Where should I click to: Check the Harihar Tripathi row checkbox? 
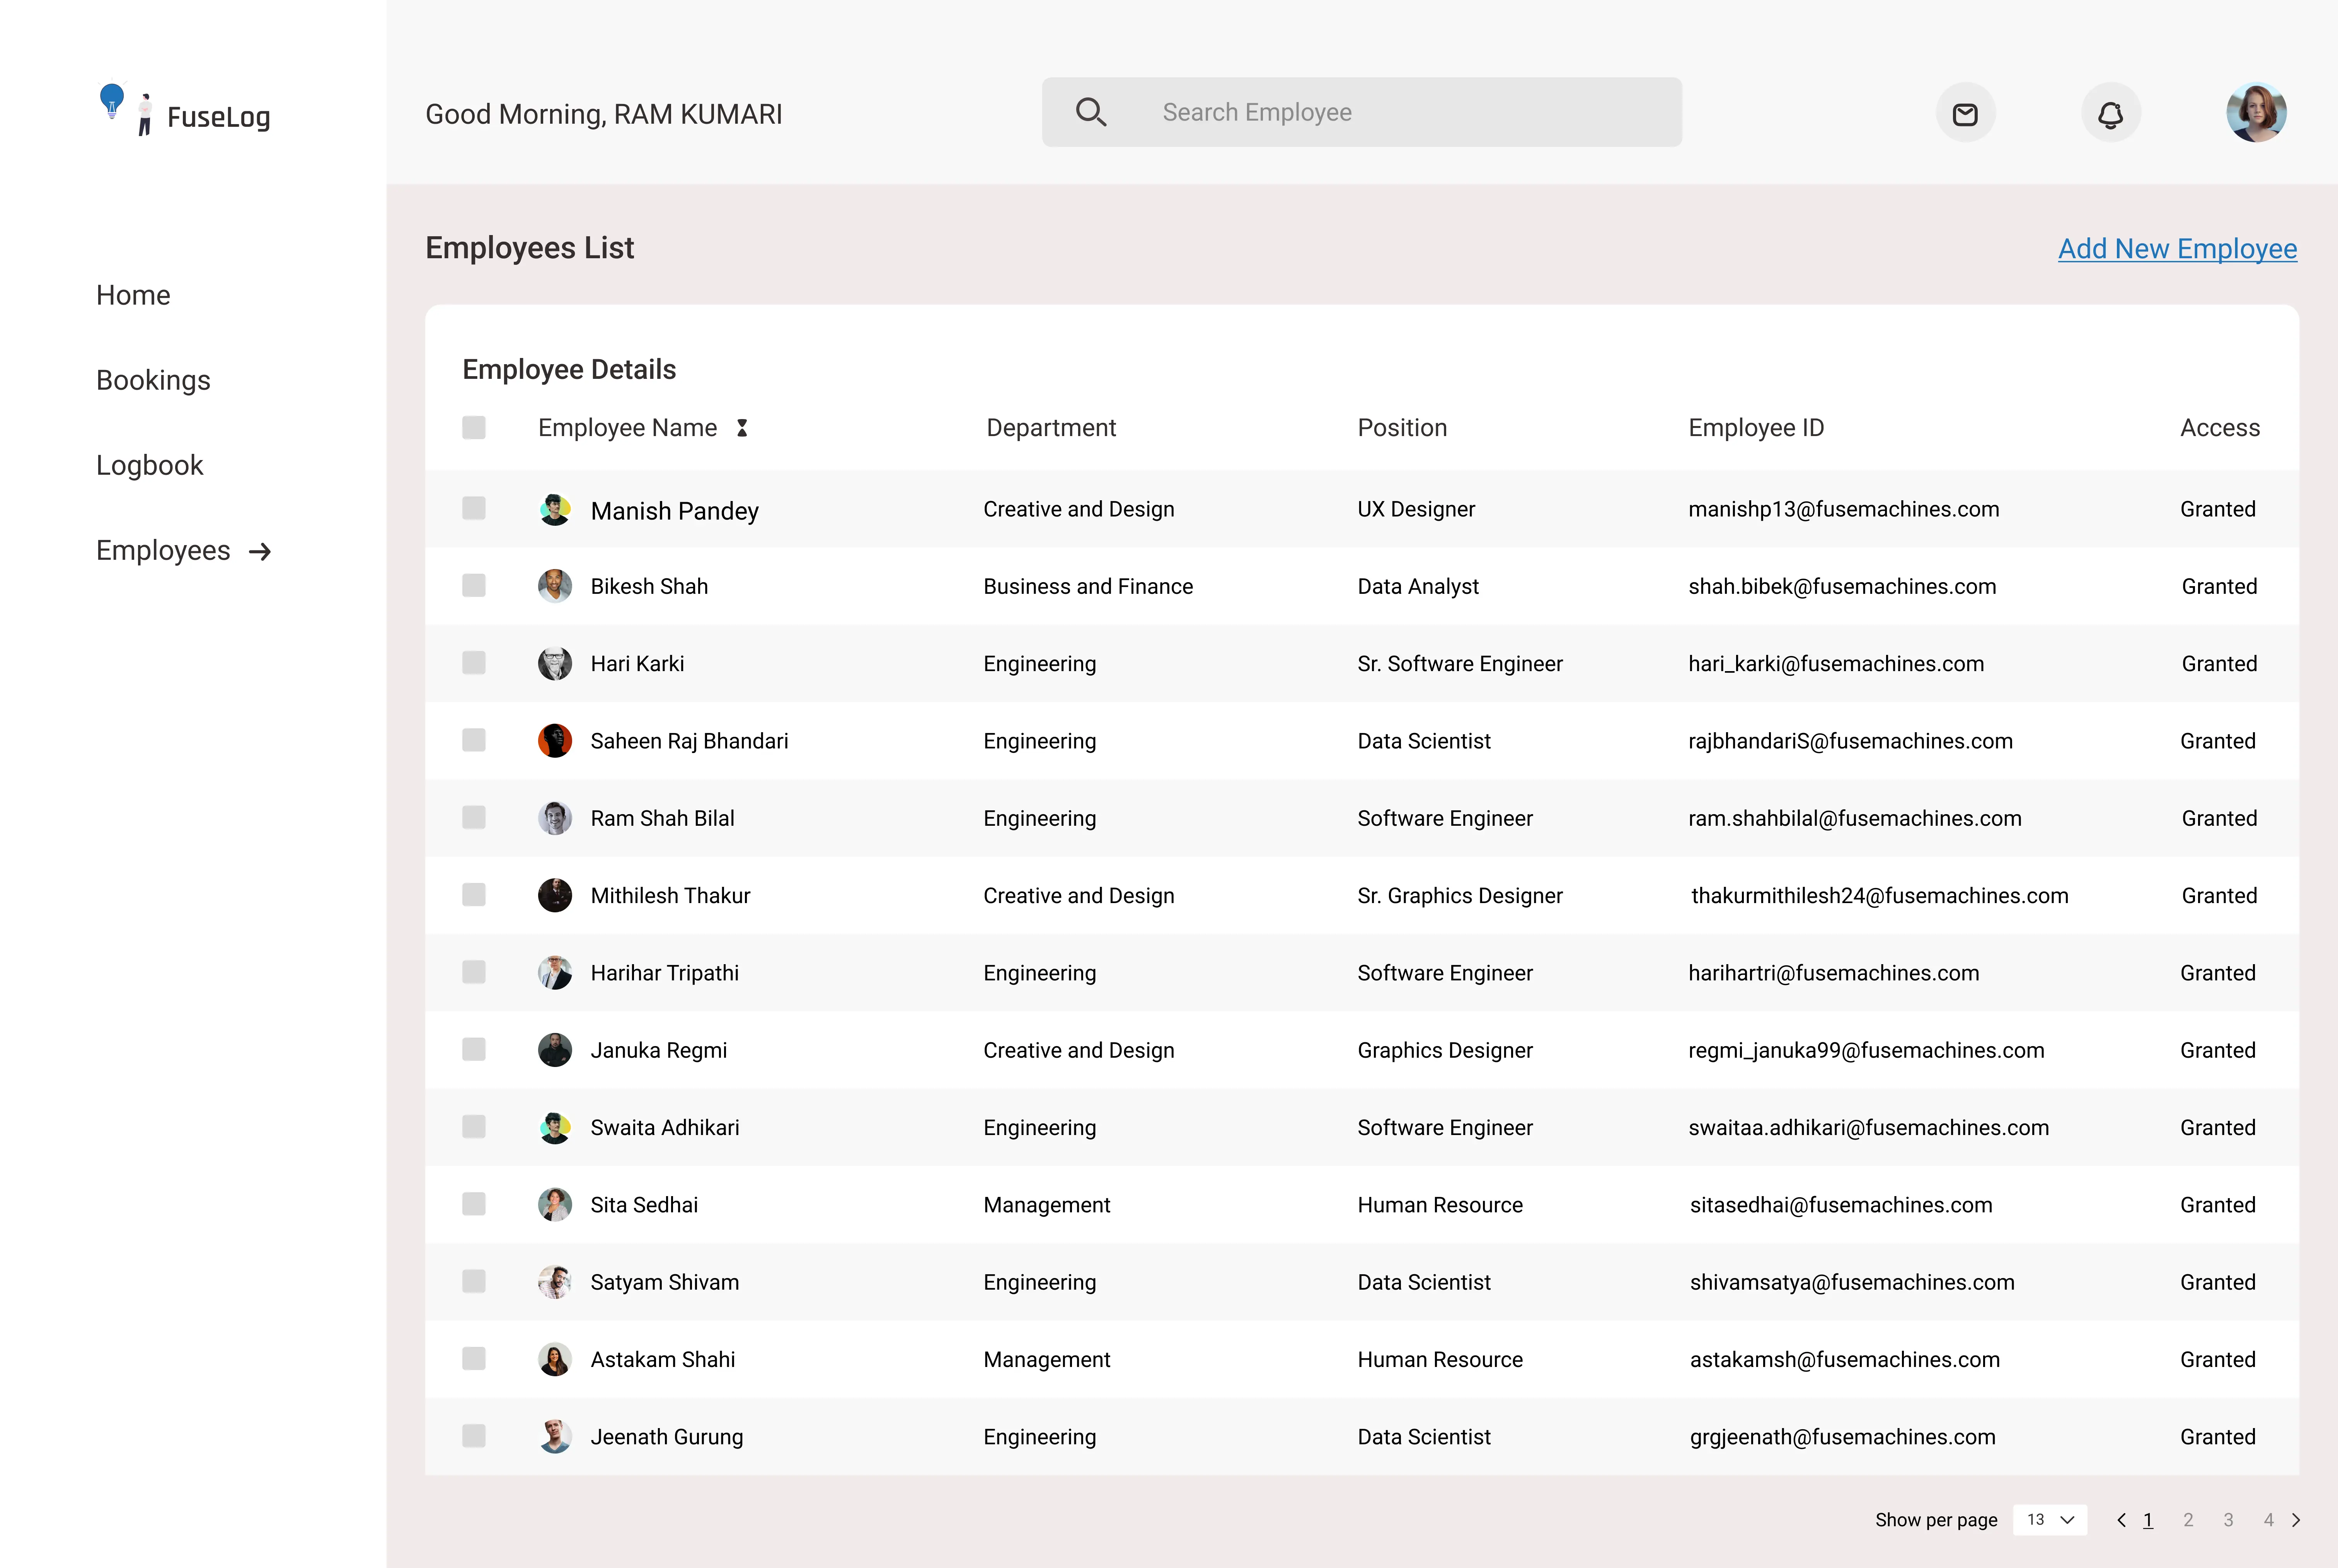(x=474, y=971)
